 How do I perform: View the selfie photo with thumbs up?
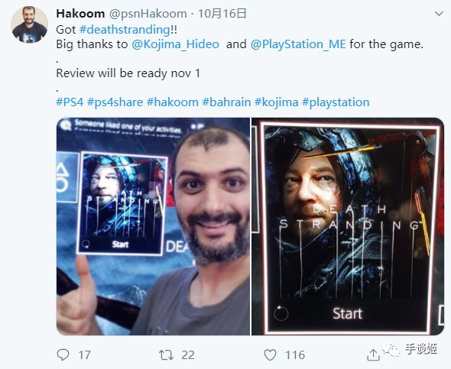point(153,226)
